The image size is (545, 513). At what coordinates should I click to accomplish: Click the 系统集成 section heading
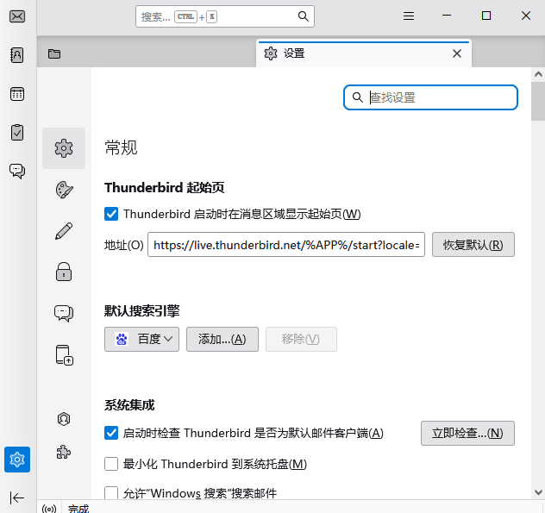click(x=129, y=405)
